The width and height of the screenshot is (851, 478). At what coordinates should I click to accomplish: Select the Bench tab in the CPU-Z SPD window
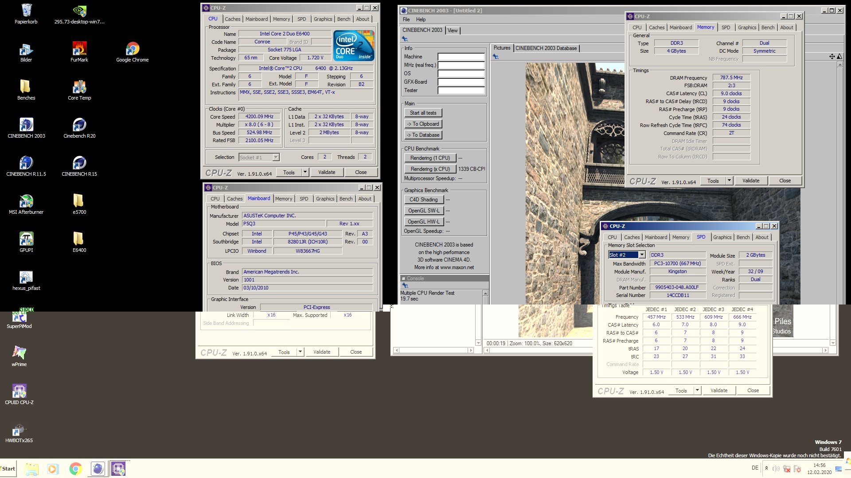click(x=743, y=237)
